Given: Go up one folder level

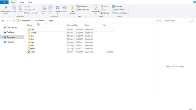Looking at the screenshot, I should click(x=14, y=20).
